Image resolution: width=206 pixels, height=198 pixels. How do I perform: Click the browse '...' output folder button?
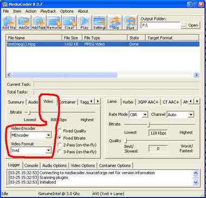click(183, 25)
